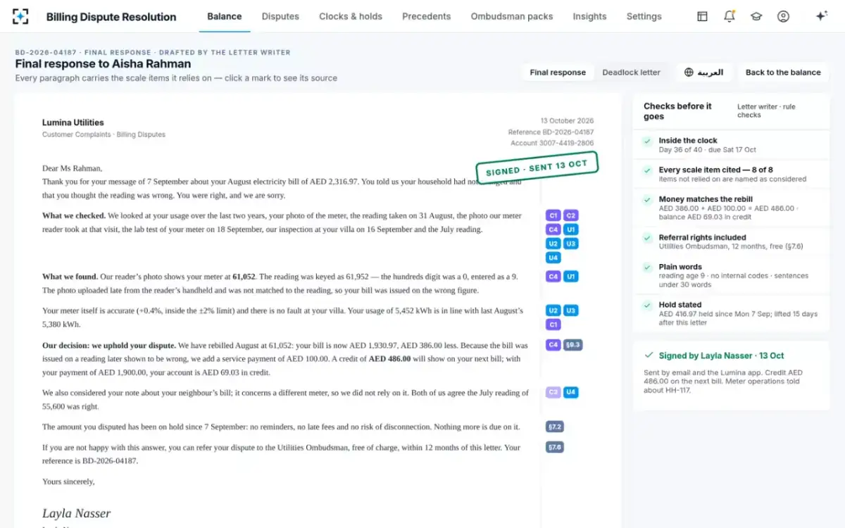
Task: Open the Disputes tab
Action: pos(280,16)
